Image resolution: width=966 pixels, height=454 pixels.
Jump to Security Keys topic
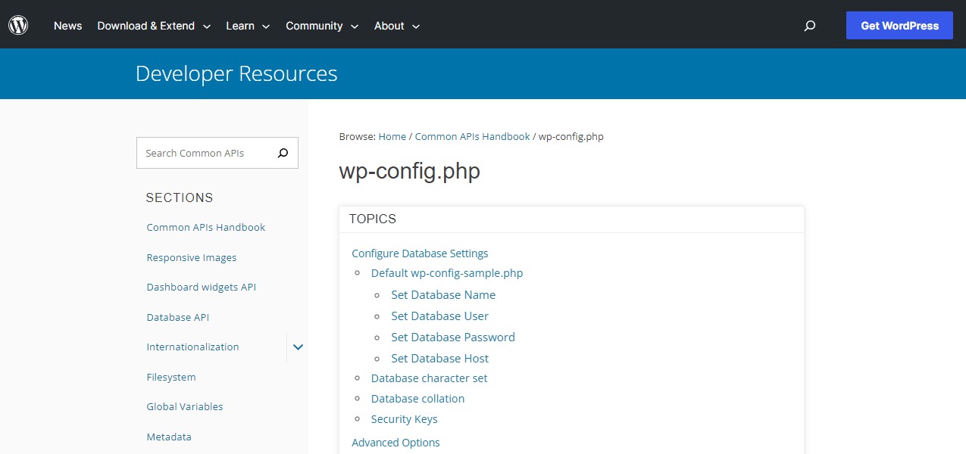pos(405,419)
